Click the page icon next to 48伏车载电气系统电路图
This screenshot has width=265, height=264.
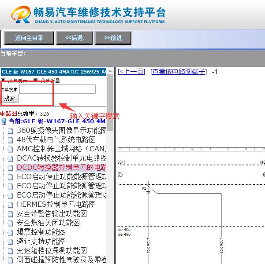(x=11, y=140)
